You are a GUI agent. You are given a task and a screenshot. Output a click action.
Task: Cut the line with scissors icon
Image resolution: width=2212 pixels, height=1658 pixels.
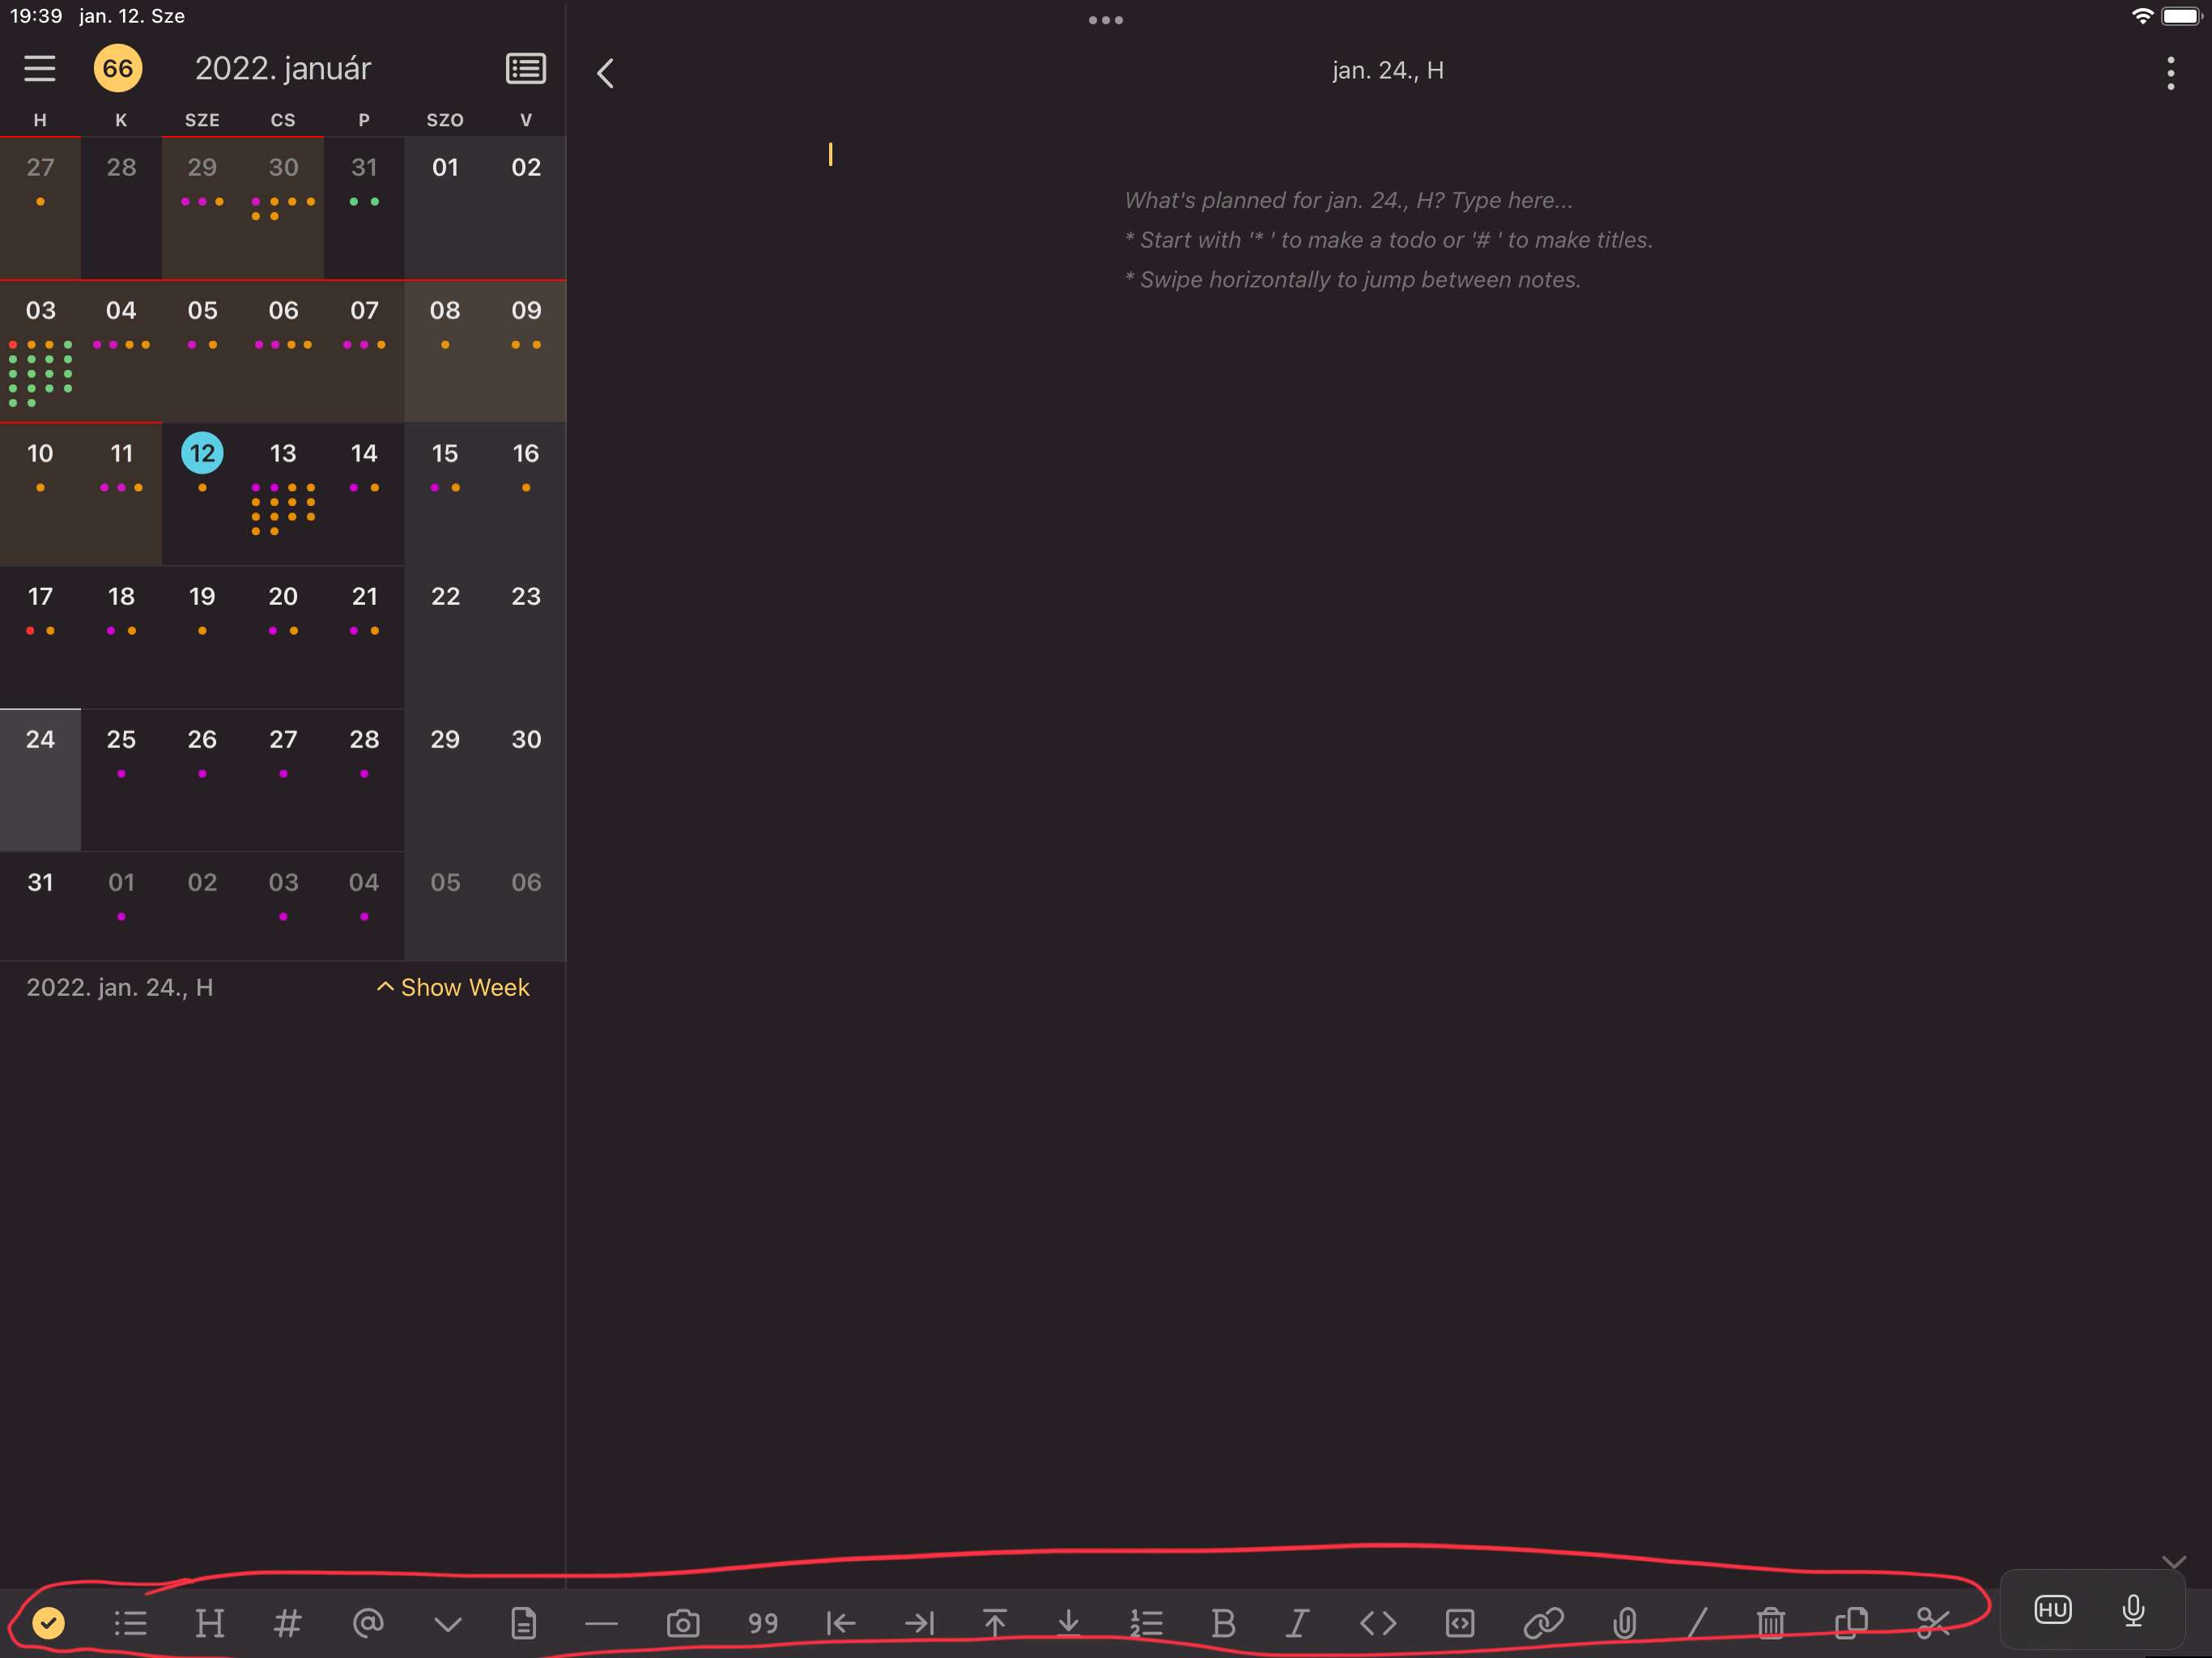tap(1933, 1622)
